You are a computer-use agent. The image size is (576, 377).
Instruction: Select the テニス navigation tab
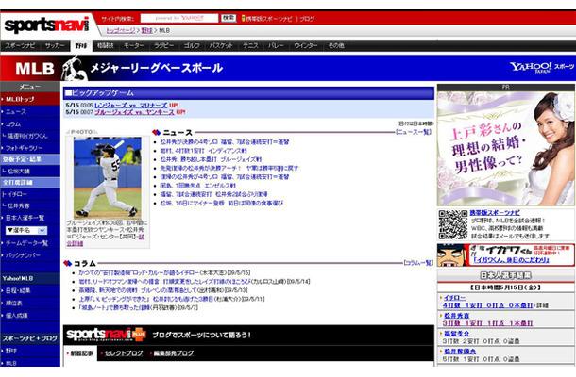click(250, 45)
